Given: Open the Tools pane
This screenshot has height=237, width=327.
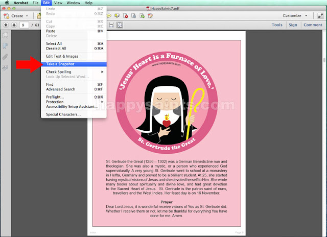Looking at the screenshot, I should pyautogui.click(x=277, y=25).
